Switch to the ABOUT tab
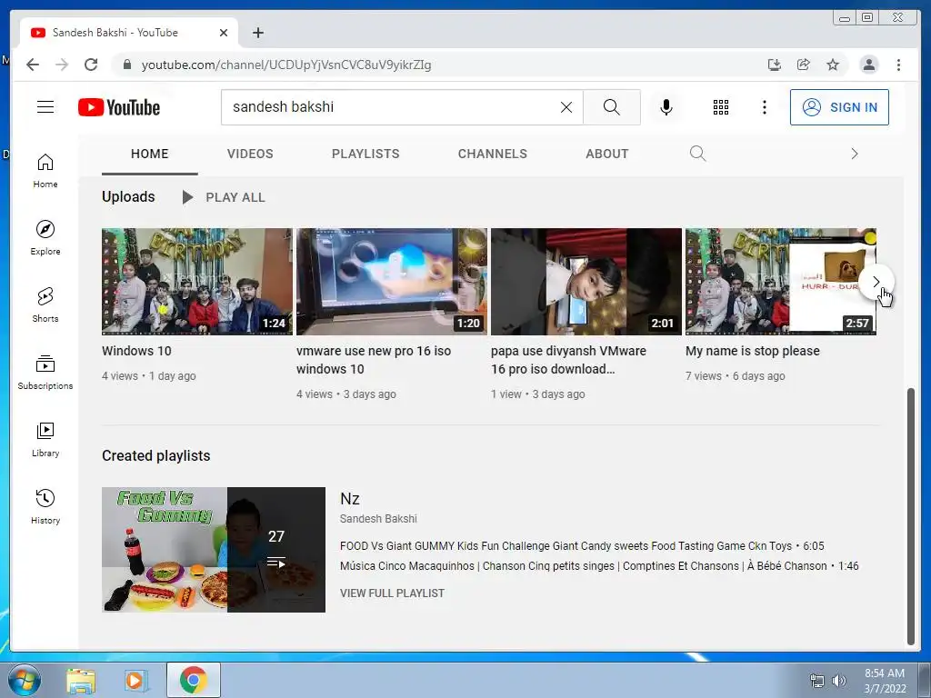The image size is (931, 698). 606,154
